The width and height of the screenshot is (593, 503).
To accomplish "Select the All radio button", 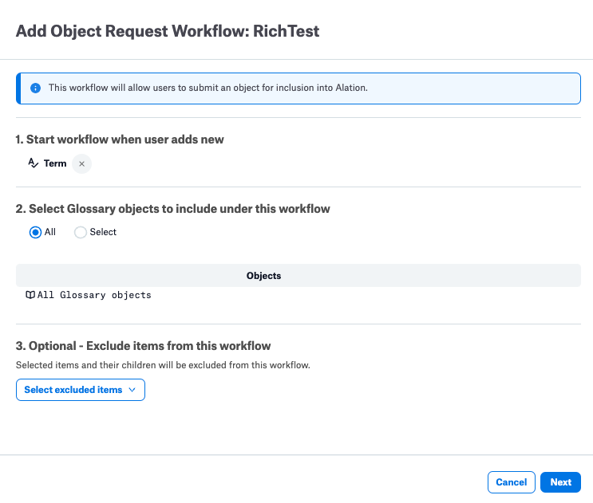I will (x=35, y=232).
